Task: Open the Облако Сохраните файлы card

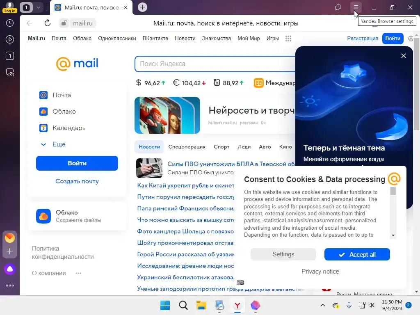Action: (77, 216)
